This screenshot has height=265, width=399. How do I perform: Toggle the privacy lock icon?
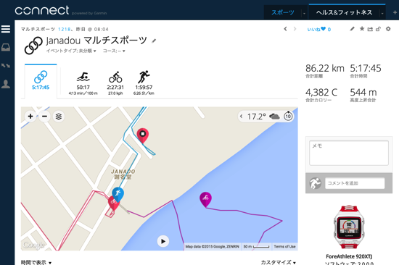(379, 29)
